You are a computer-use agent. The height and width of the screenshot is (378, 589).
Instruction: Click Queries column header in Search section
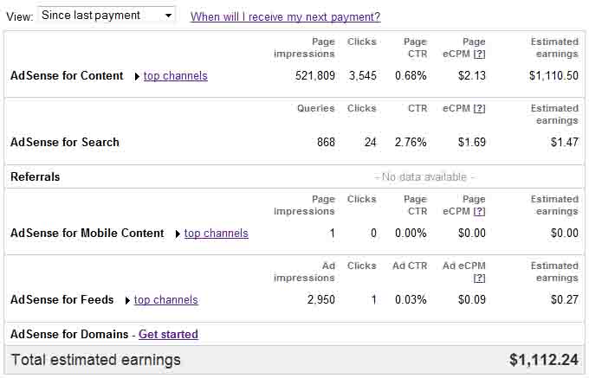tap(315, 108)
